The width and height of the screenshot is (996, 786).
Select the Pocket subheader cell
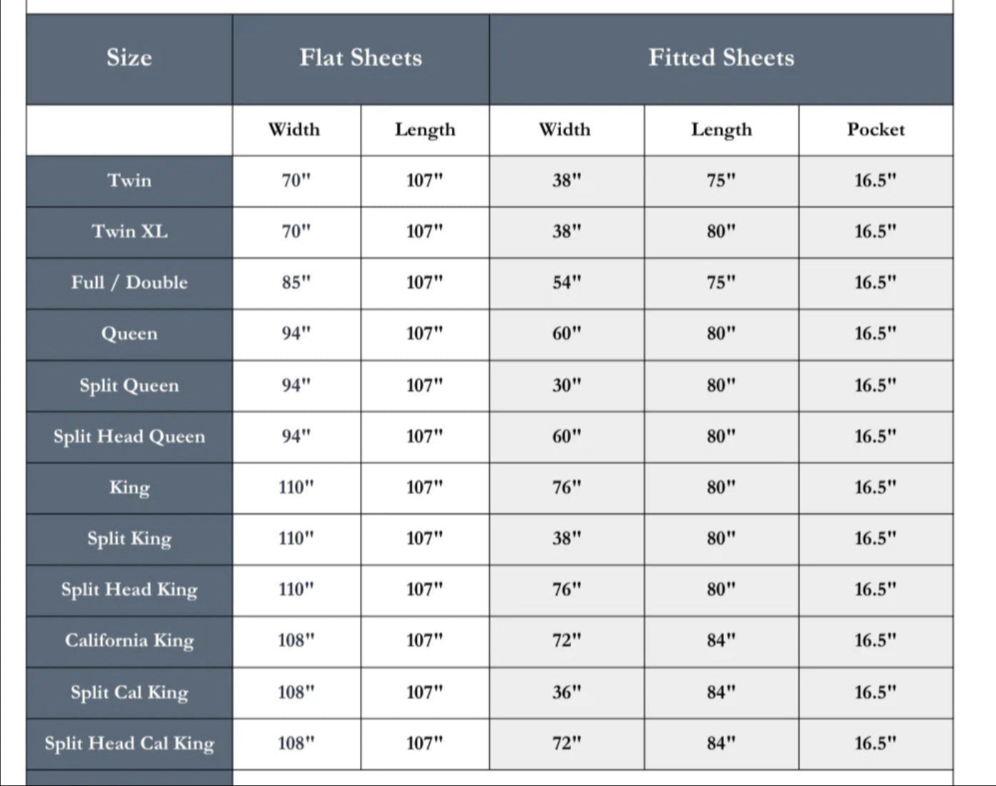[875, 129]
